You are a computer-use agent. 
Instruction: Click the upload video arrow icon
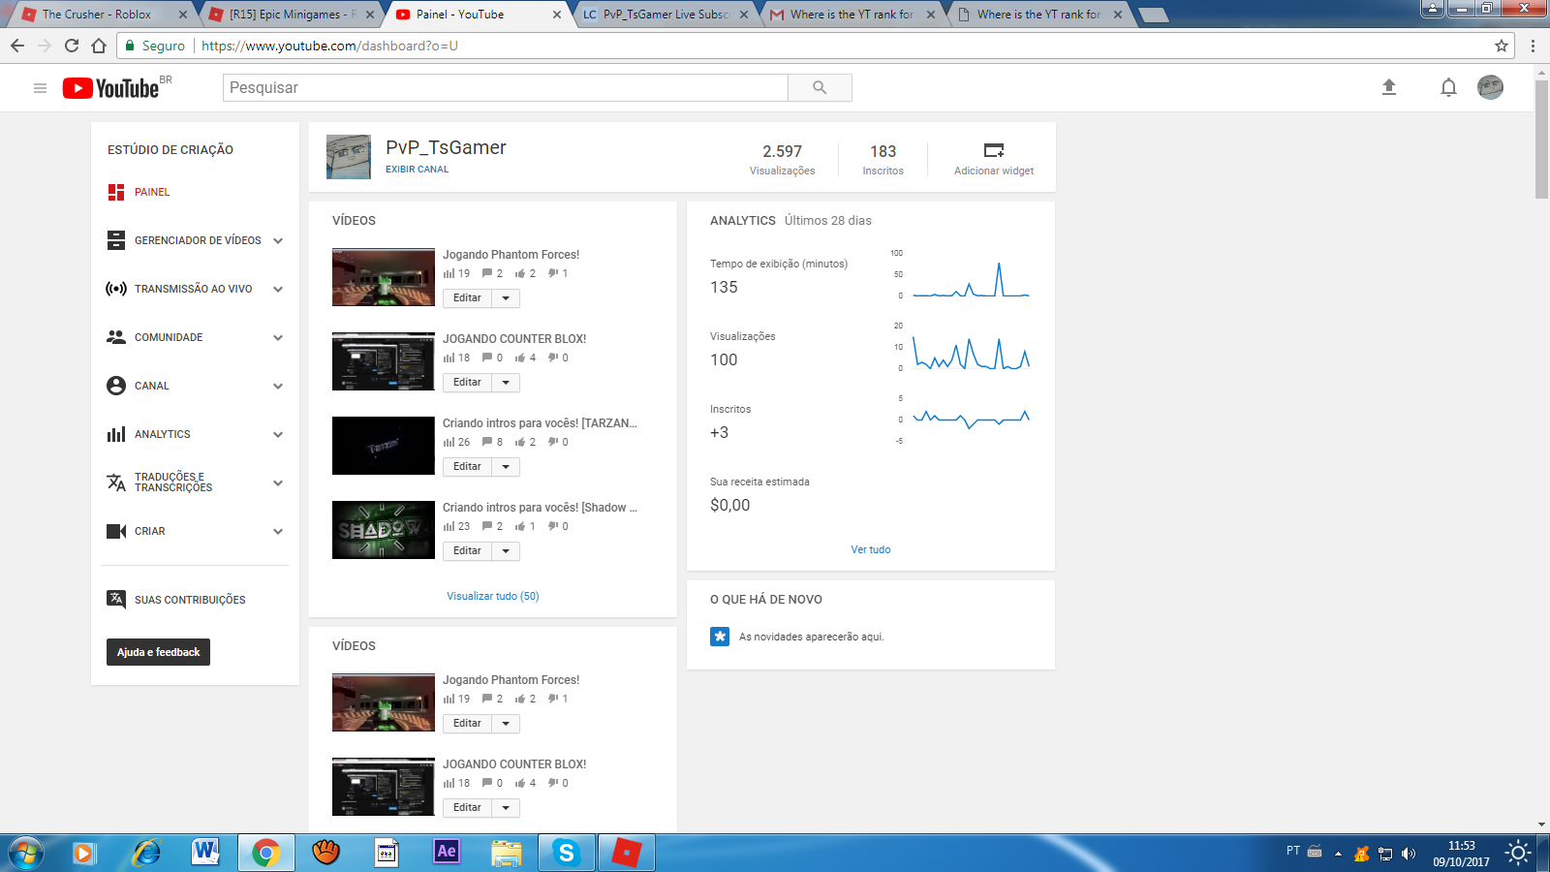point(1388,87)
